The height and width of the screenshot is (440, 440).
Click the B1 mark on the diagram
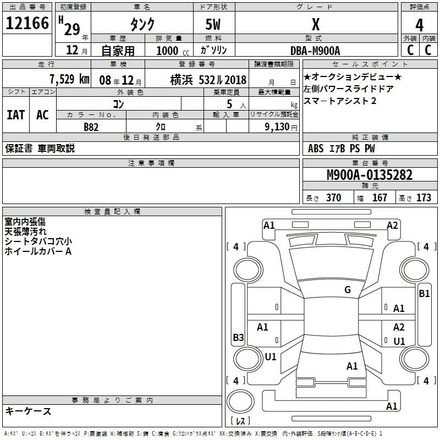(x=424, y=294)
